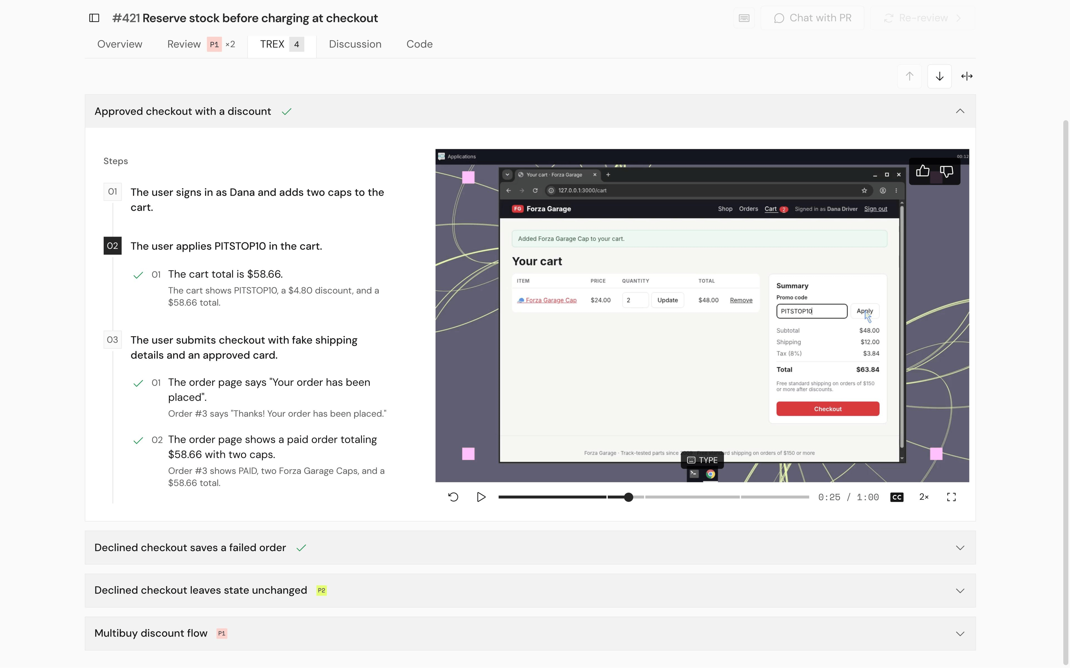Click the page vertical scrollbar

1066,392
